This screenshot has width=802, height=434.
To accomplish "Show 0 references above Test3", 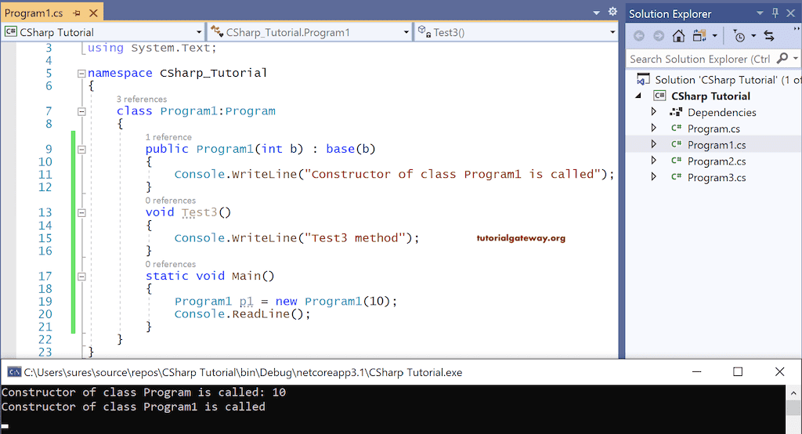I will click(170, 200).
